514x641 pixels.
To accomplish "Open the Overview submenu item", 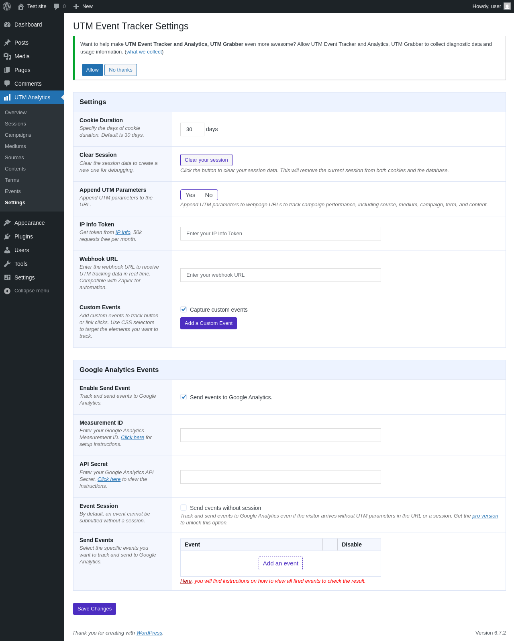I will pos(16,113).
